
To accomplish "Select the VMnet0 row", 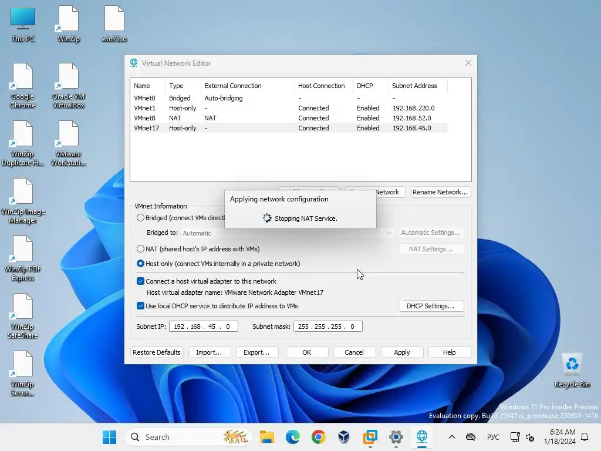I will [x=290, y=98].
